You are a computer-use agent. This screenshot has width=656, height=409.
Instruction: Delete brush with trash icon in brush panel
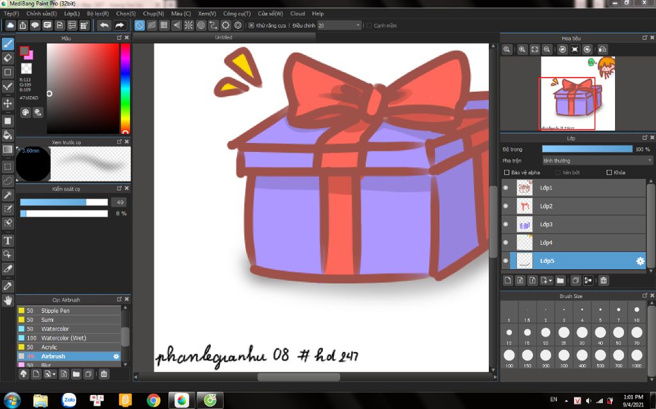tap(104, 374)
